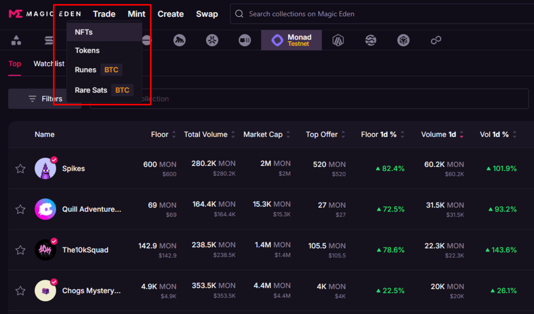Click Spikes top offer 520 MON

[329, 164]
